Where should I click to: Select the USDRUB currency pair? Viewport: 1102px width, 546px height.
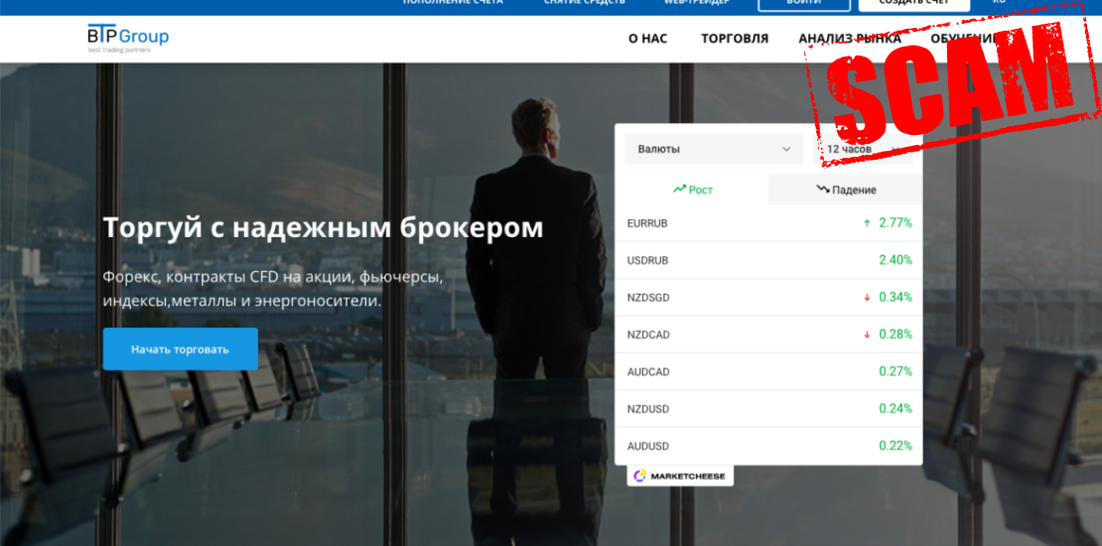coord(647,261)
